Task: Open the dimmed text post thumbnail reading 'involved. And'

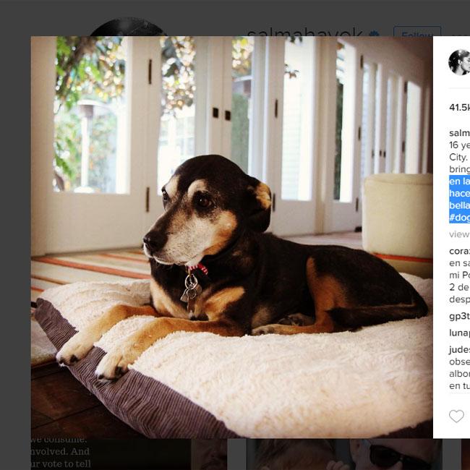Action: pyautogui.click(x=111, y=454)
